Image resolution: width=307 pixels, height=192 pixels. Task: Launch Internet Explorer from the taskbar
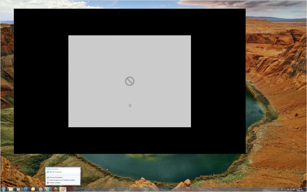click(x=48, y=189)
